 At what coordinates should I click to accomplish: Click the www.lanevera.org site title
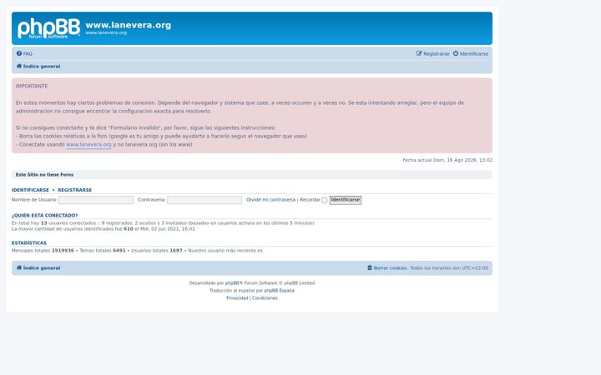pos(129,25)
